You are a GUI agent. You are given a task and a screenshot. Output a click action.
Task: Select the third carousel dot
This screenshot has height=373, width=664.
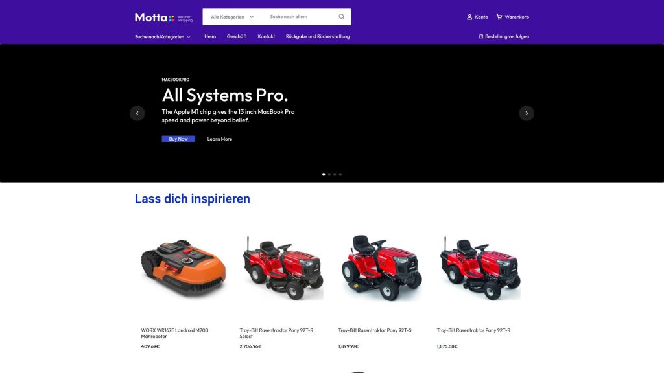click(335, 174)
